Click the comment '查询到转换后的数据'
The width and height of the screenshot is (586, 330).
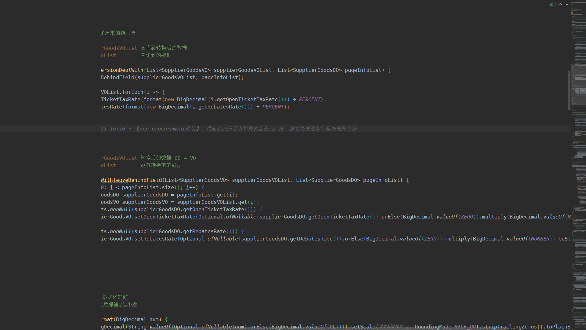164,48
